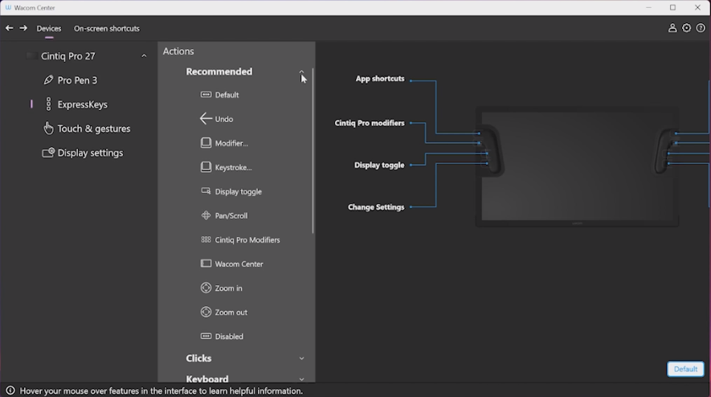Click the Cintiq Pro modifiers ExpressKey label
This screenshot has width=711, height=397.
coord(369,123)
